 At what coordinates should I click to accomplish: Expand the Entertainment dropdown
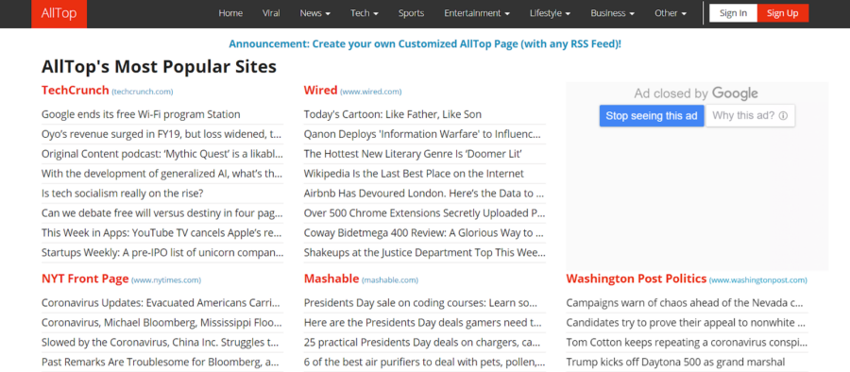coord(477,13)
